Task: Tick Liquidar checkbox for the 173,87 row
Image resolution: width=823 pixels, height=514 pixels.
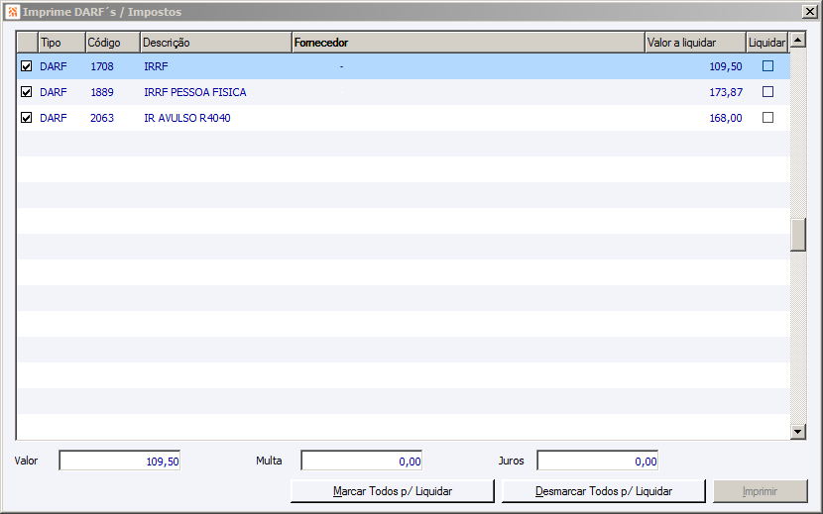Action: (767, 92)
